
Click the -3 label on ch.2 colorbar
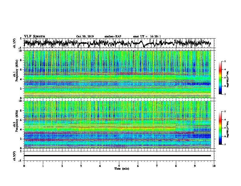point(224,112)
